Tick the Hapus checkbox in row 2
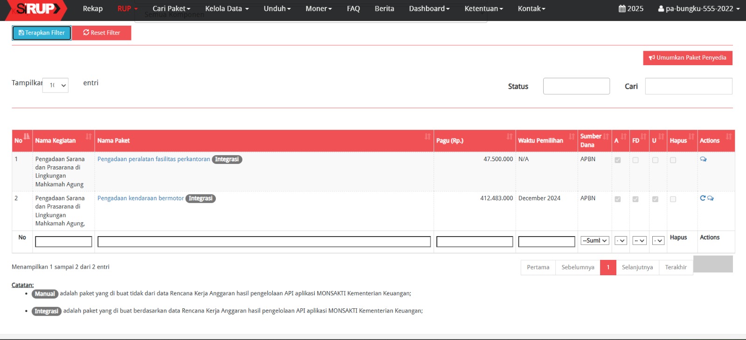 [x=673, y=199]
